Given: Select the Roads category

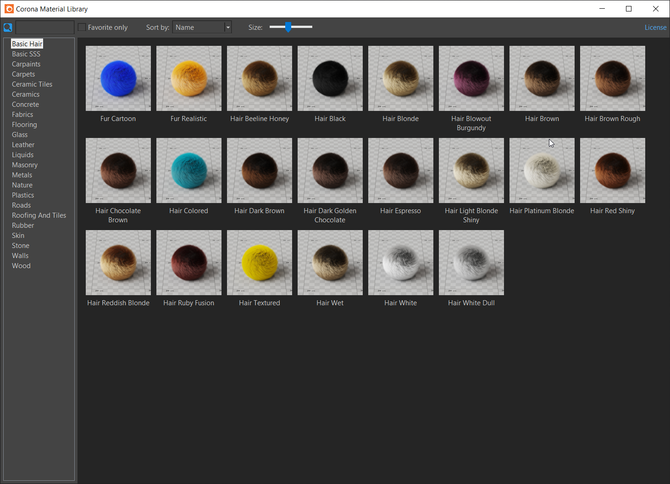Looking at the screenshot, I should (21, 205).
